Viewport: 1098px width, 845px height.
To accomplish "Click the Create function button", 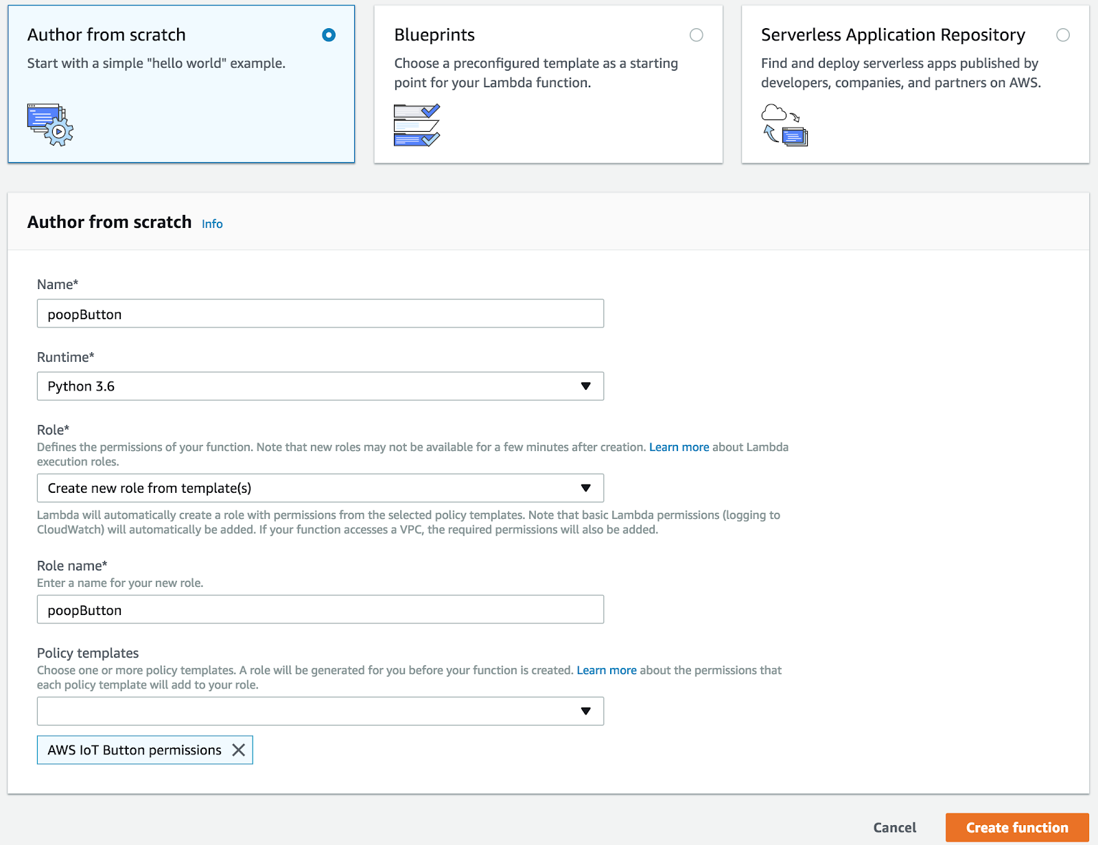I will (1017, 828).
